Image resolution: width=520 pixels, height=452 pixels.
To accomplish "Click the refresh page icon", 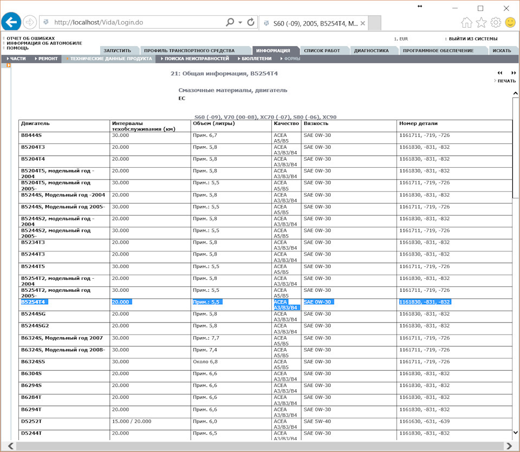I will (x=251, y=22).
